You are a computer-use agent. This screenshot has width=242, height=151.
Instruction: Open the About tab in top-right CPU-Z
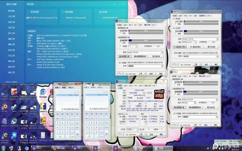(208, 16)
